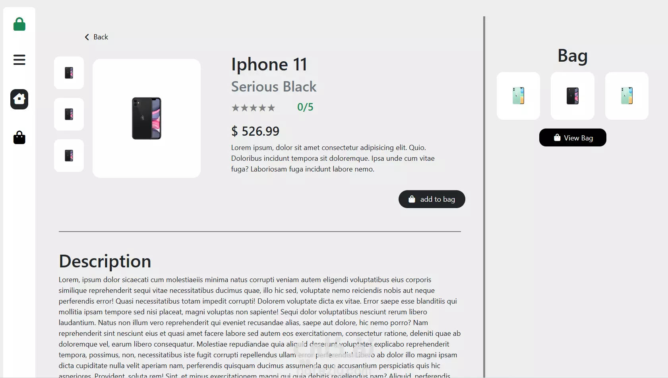Click the back chevron arrow
Screen dimensions: 668x378
click(87, 37)
